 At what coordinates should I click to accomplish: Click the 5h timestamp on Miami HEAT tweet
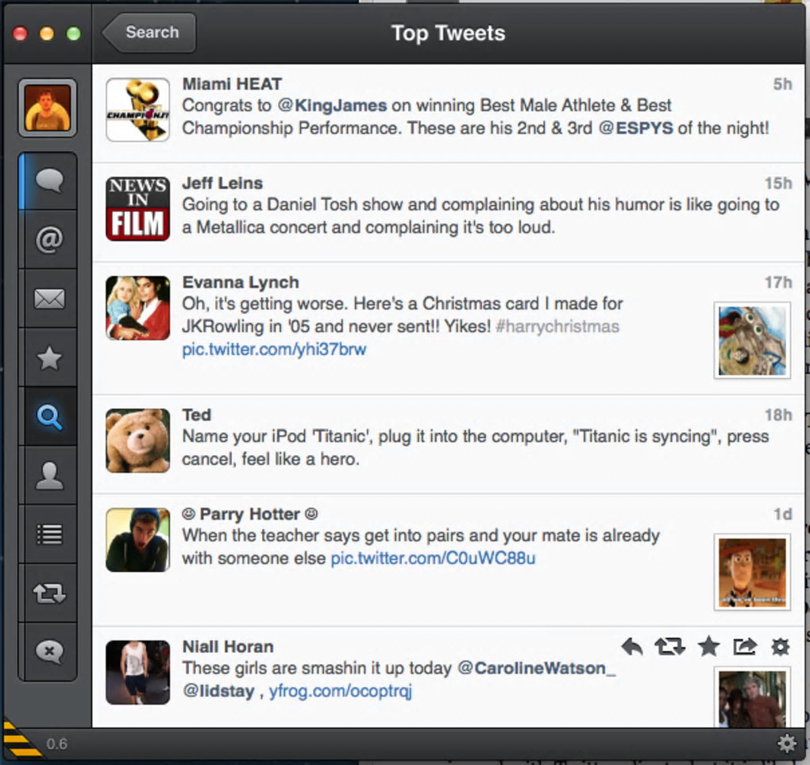(x=782, y=83)
